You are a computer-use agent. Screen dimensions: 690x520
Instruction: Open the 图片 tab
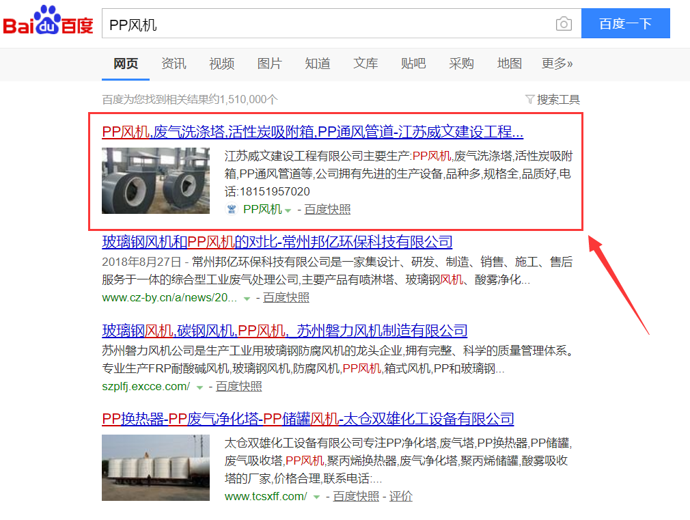(x=270, y=64)
